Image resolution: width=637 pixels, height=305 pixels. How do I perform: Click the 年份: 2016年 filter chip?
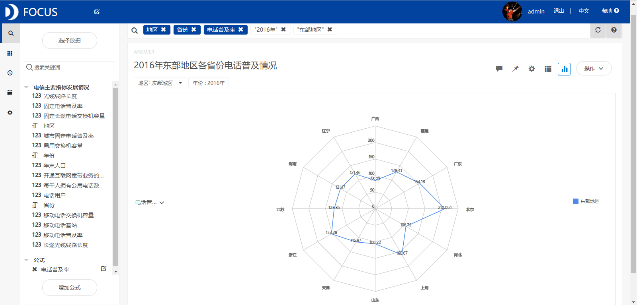(209, 83)
